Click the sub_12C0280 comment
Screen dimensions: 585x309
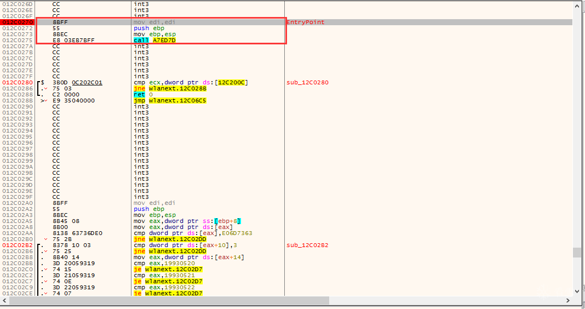(307, 83)
